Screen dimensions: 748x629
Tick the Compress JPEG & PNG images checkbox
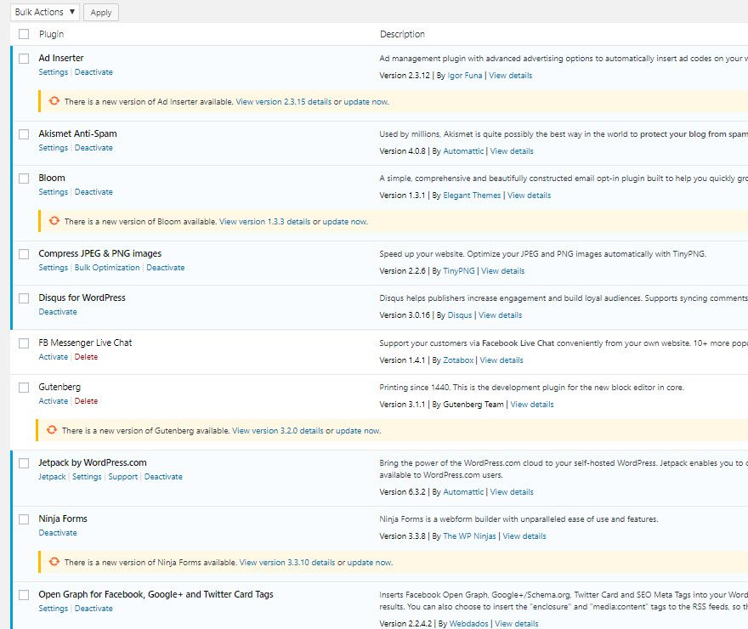24,253
